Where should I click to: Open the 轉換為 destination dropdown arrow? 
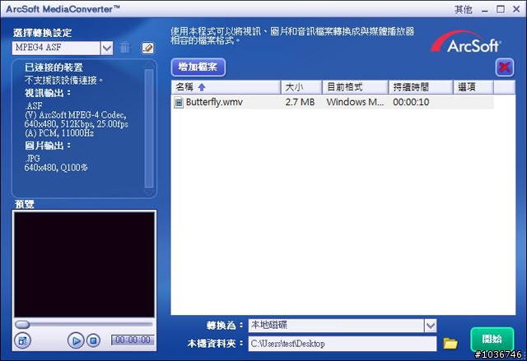(430, 326)
